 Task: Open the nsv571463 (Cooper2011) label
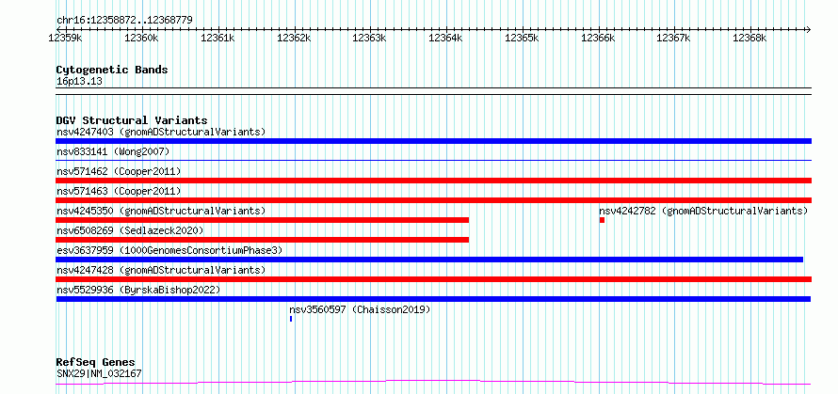[119, 191]
